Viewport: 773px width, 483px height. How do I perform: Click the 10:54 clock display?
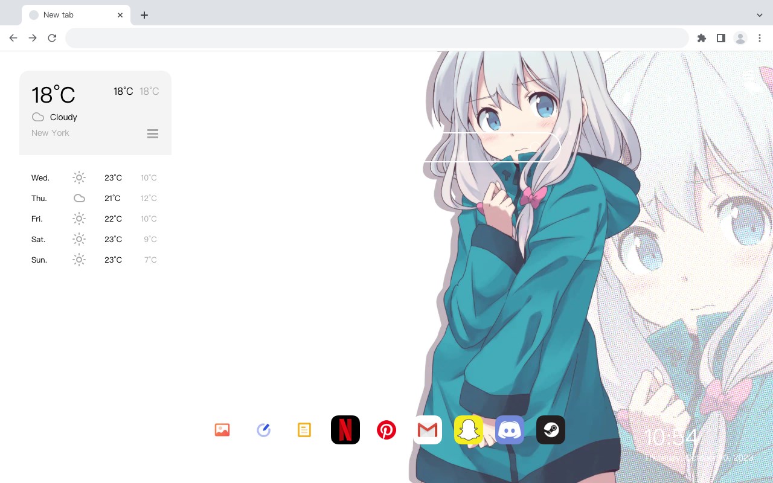coord(671,438)
